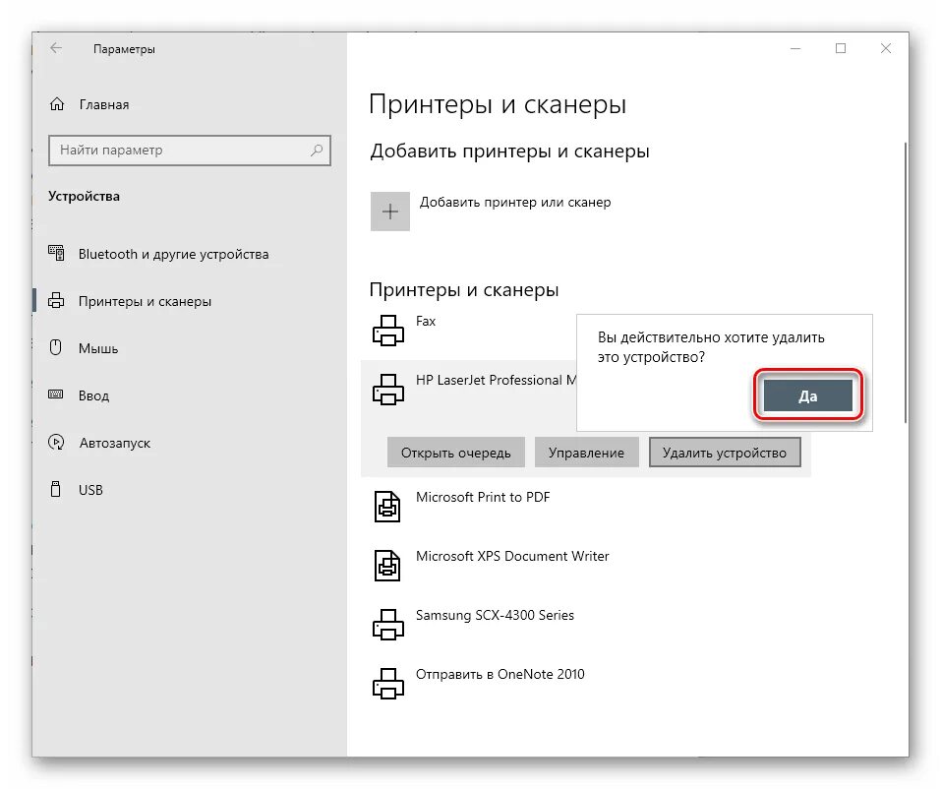Go back using the arrow icon
The image size is (941, 789).
(56, 48)
